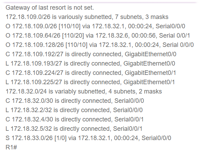Click the 172.18.32.0/24 variably subnetted line
This screenshot has width=200, height=157.
click(x=84, y=91)
